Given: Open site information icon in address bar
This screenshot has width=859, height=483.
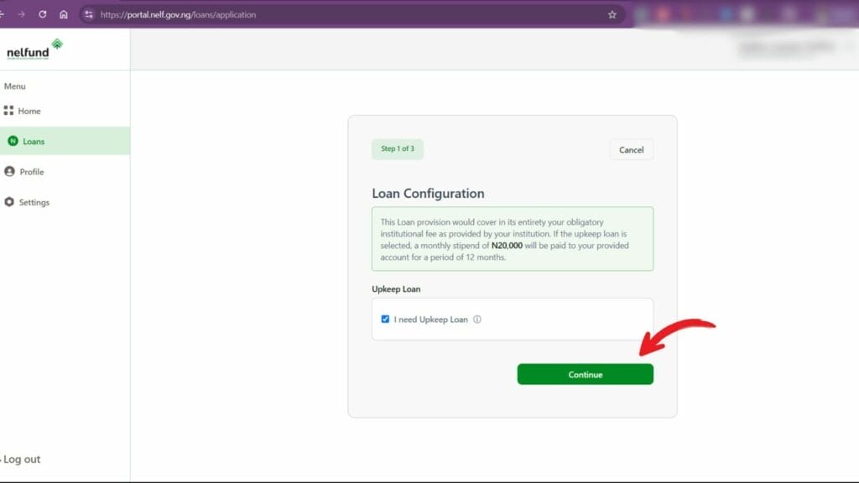Looking at the screenshot, I should (89, 15).
